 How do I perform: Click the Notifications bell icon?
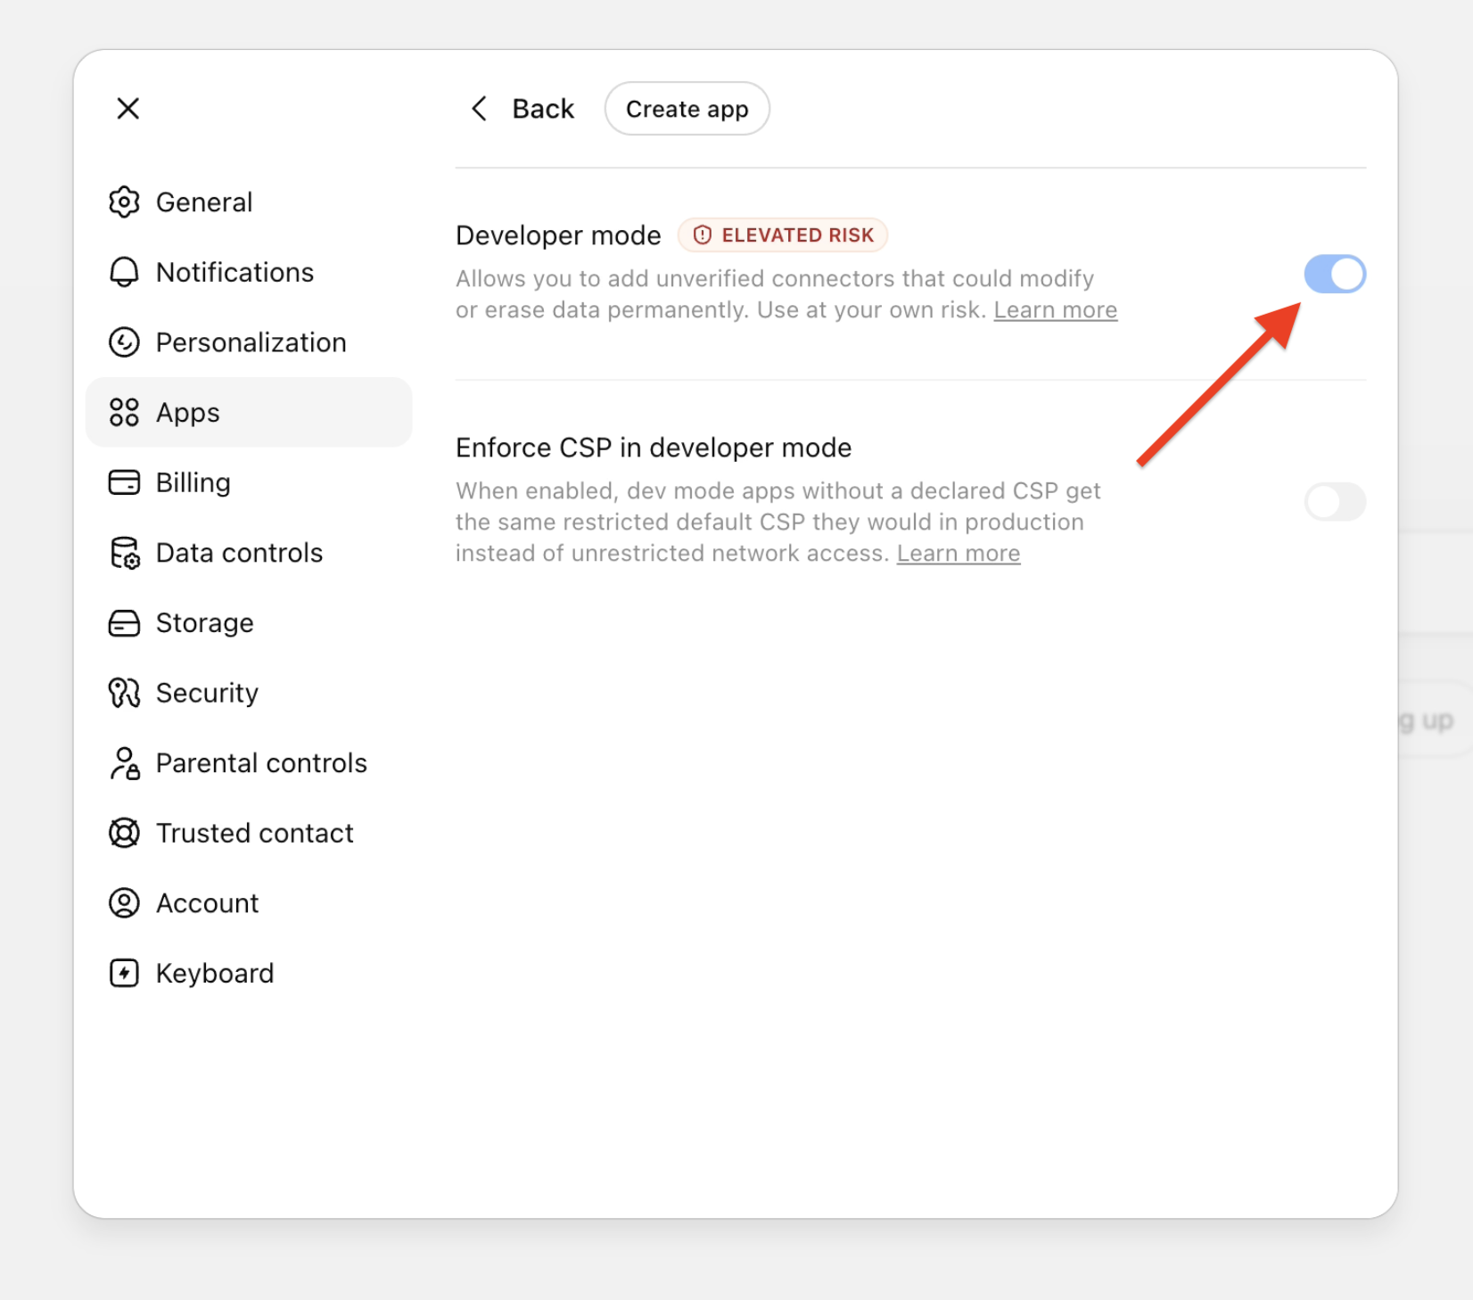tap(124, 272)
